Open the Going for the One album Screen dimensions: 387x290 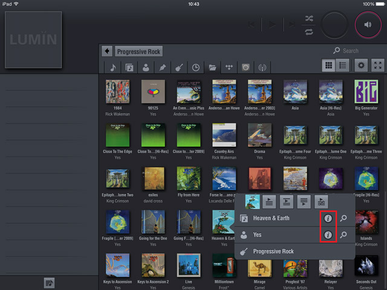[x=153, y=222]
